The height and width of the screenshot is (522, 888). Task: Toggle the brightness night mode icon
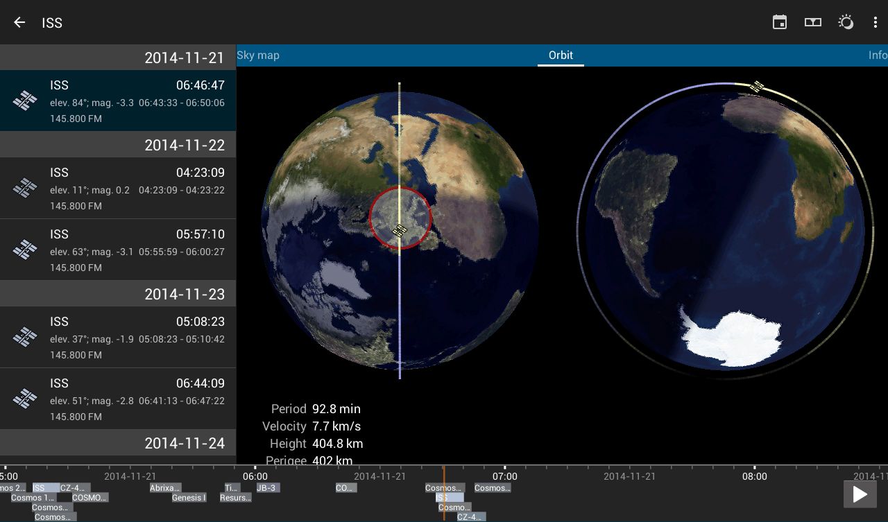pos(846,22)
